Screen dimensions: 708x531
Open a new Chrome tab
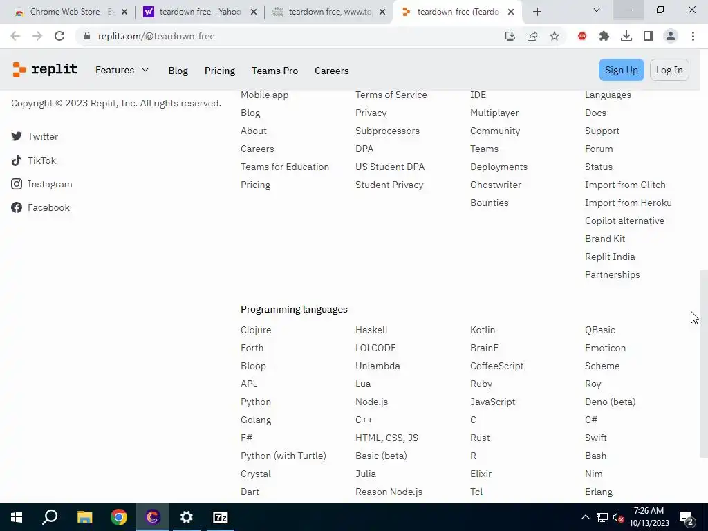[x=537, y=12]
